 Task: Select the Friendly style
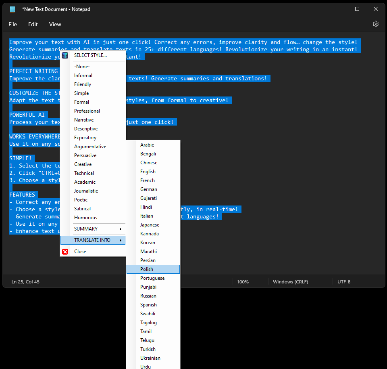coord(93,84)
